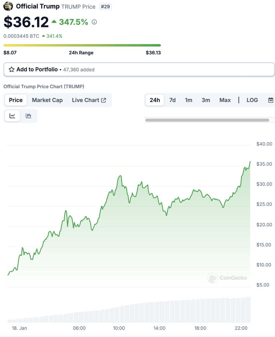
Task: Select the Price tab
Action: [x=16, y=100]
